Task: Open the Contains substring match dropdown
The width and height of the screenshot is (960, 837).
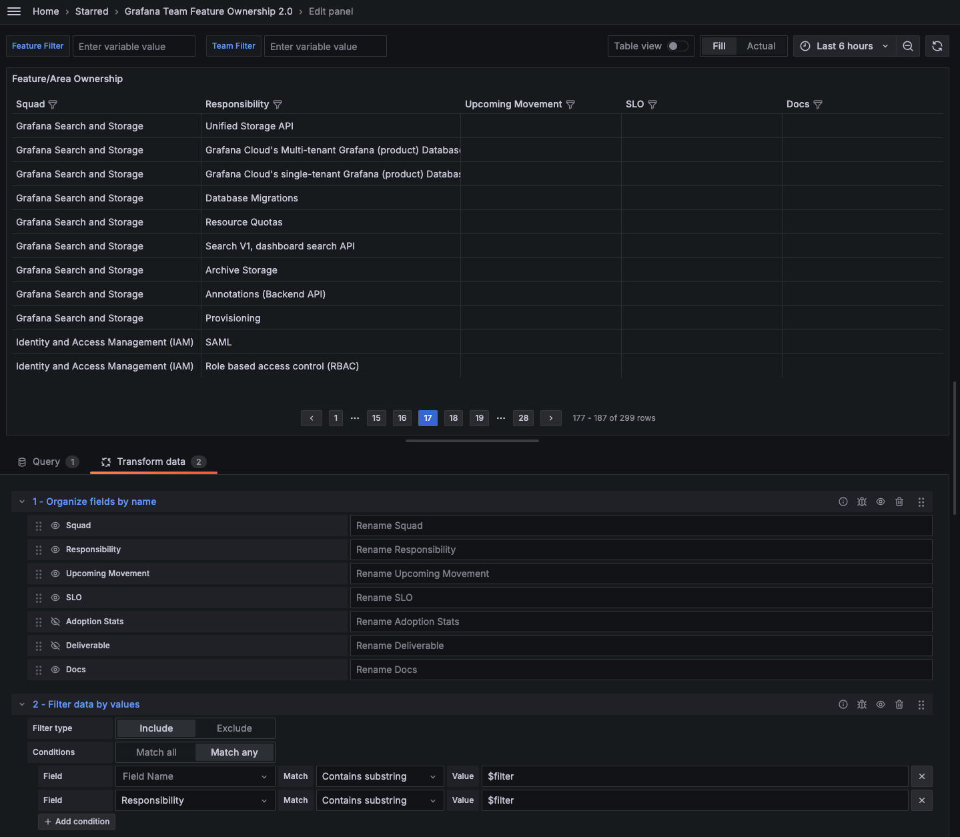Action: point(379,776)
